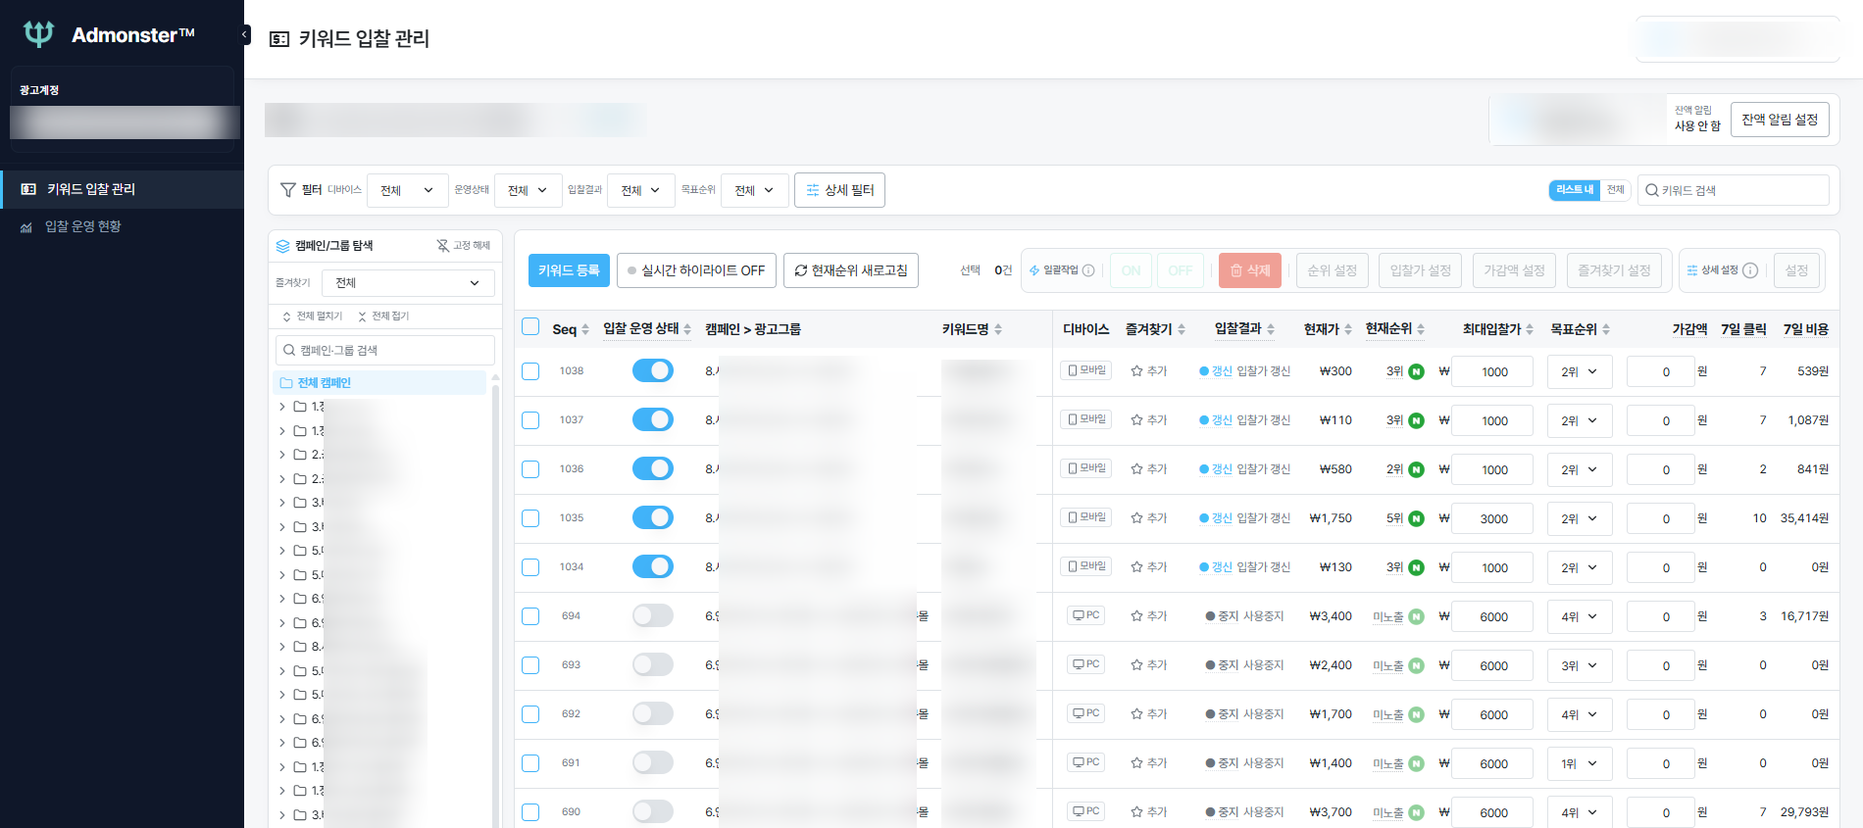Sort by 현재가 column arrows
Screen dimensions: 1863x828
click(1348, 329)
